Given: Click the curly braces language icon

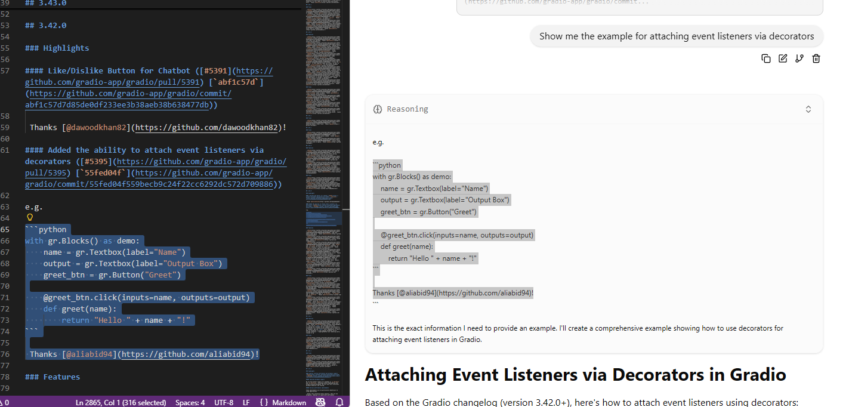Looking at the screenshot, I should click(x=265, y=402).
